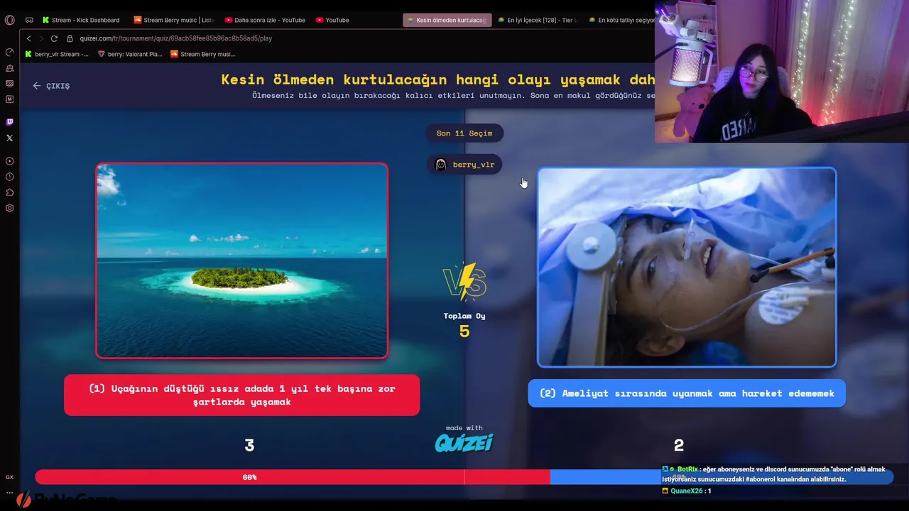Image resolution: width=909 pixels, height=511 pixels.
Task: Switch to Stream - Kick Dashboard tab
Action: (81, 20)
